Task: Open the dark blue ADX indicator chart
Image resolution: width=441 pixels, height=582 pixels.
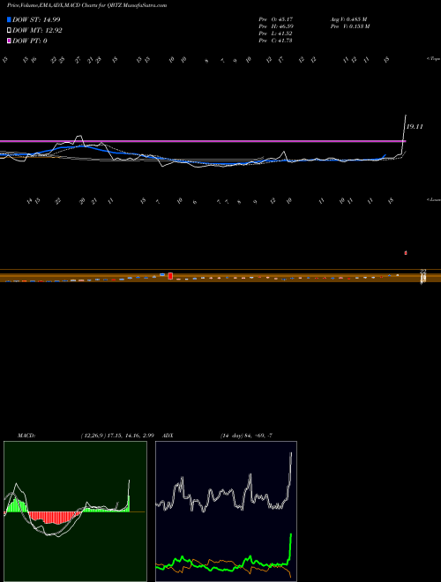Action: (226, 511)
